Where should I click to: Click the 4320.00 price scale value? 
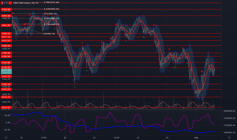pos(6,79)
